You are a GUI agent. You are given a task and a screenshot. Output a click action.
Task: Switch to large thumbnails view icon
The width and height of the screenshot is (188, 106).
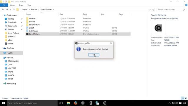(x=186, y=98)
